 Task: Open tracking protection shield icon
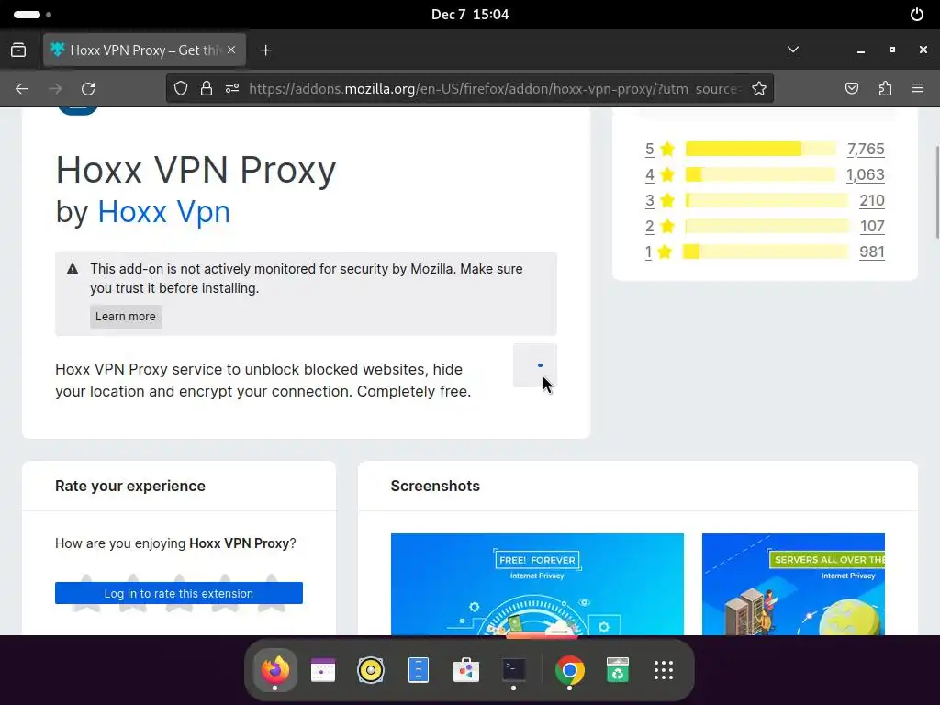(181, 89)
